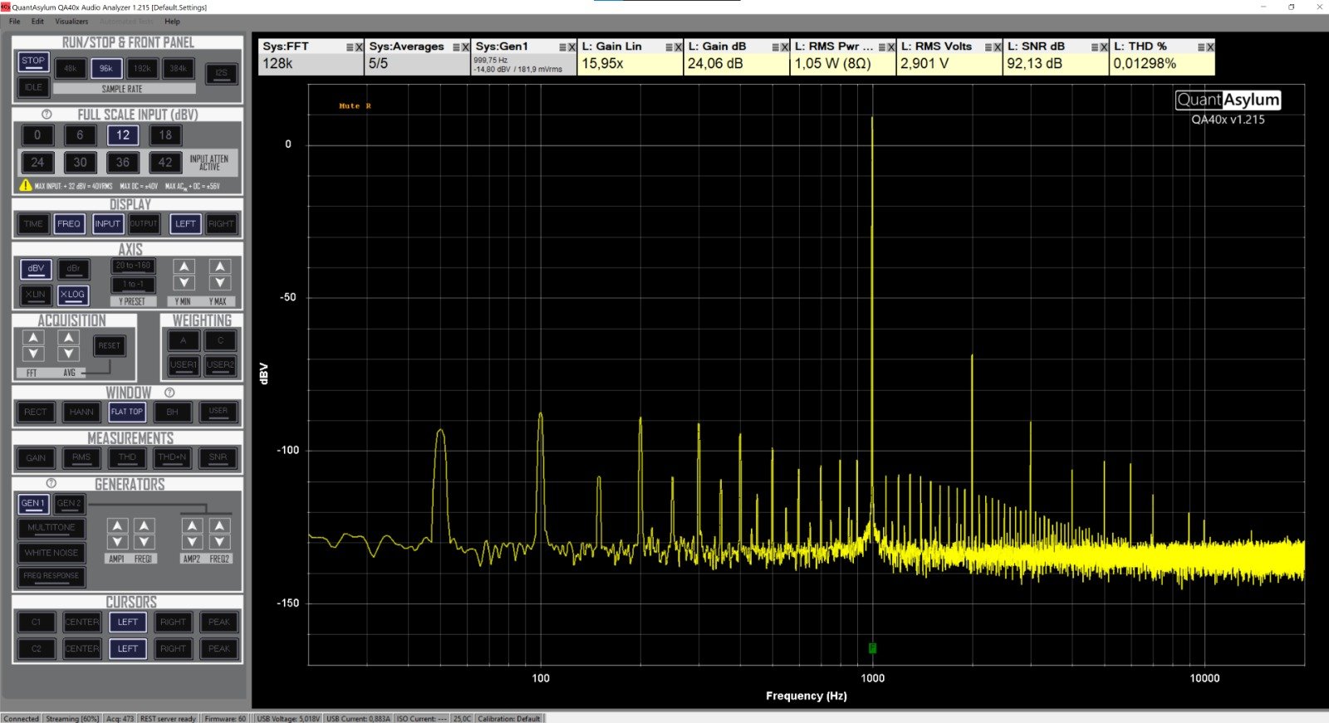Decrease FREQ1 with down arrow
The height and width of the screenshot is (723, 1329).
pyautogui.click(x=144, y=542)
